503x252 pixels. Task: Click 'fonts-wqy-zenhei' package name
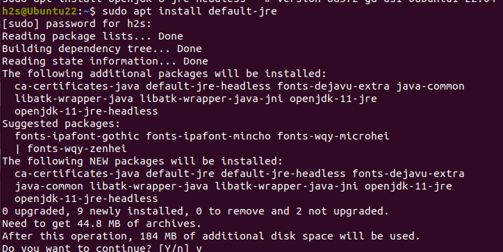[77, 149]
